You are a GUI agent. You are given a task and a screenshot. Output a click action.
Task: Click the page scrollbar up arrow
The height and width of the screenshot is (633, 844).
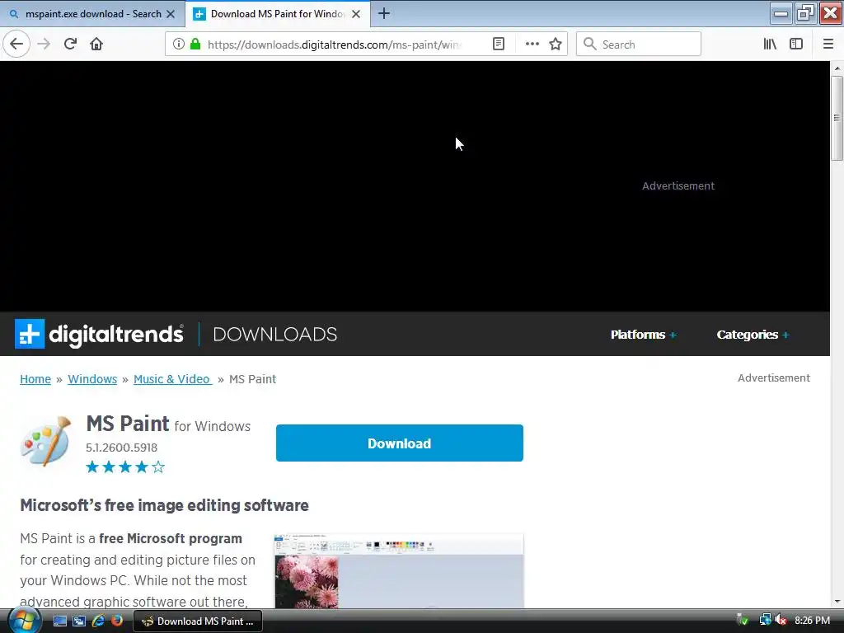(x=837, y=68)
